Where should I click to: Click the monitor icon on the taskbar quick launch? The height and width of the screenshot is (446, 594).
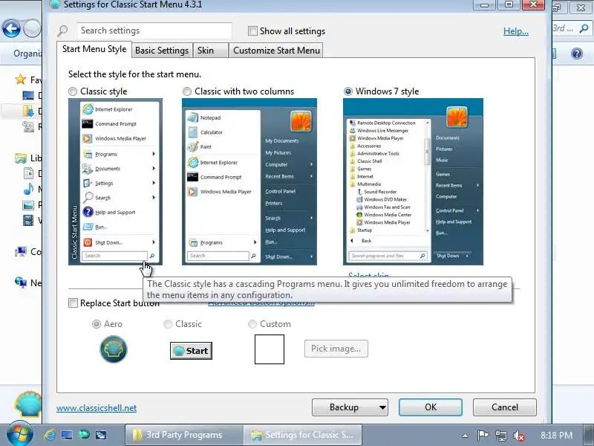tap(67, 435)
